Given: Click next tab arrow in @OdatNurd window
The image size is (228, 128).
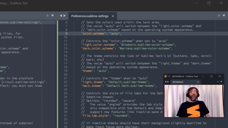Looking at the screenshot, I should pos(168,82).
